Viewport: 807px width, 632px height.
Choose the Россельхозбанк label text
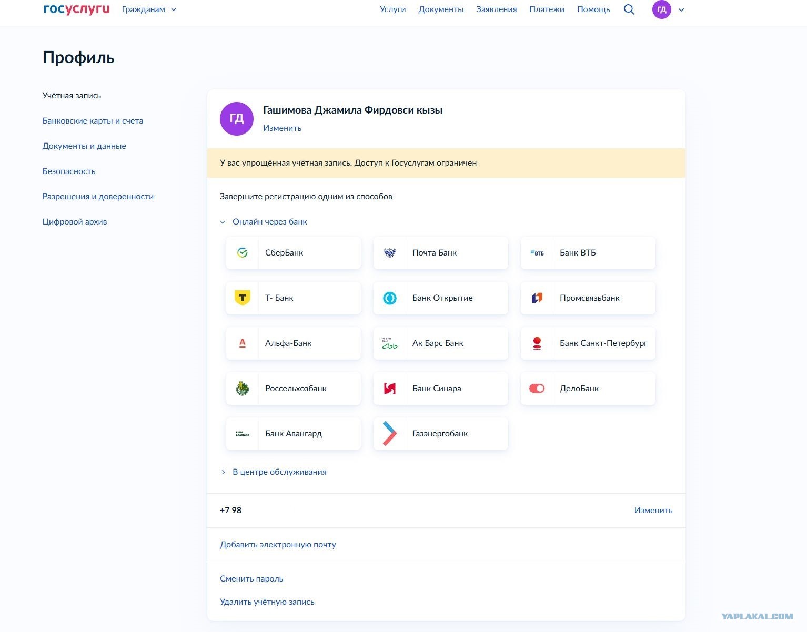coord(296,389)
